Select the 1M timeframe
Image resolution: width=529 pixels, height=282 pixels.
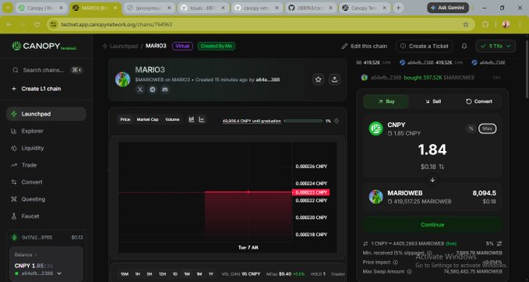[x=199, y=274]
